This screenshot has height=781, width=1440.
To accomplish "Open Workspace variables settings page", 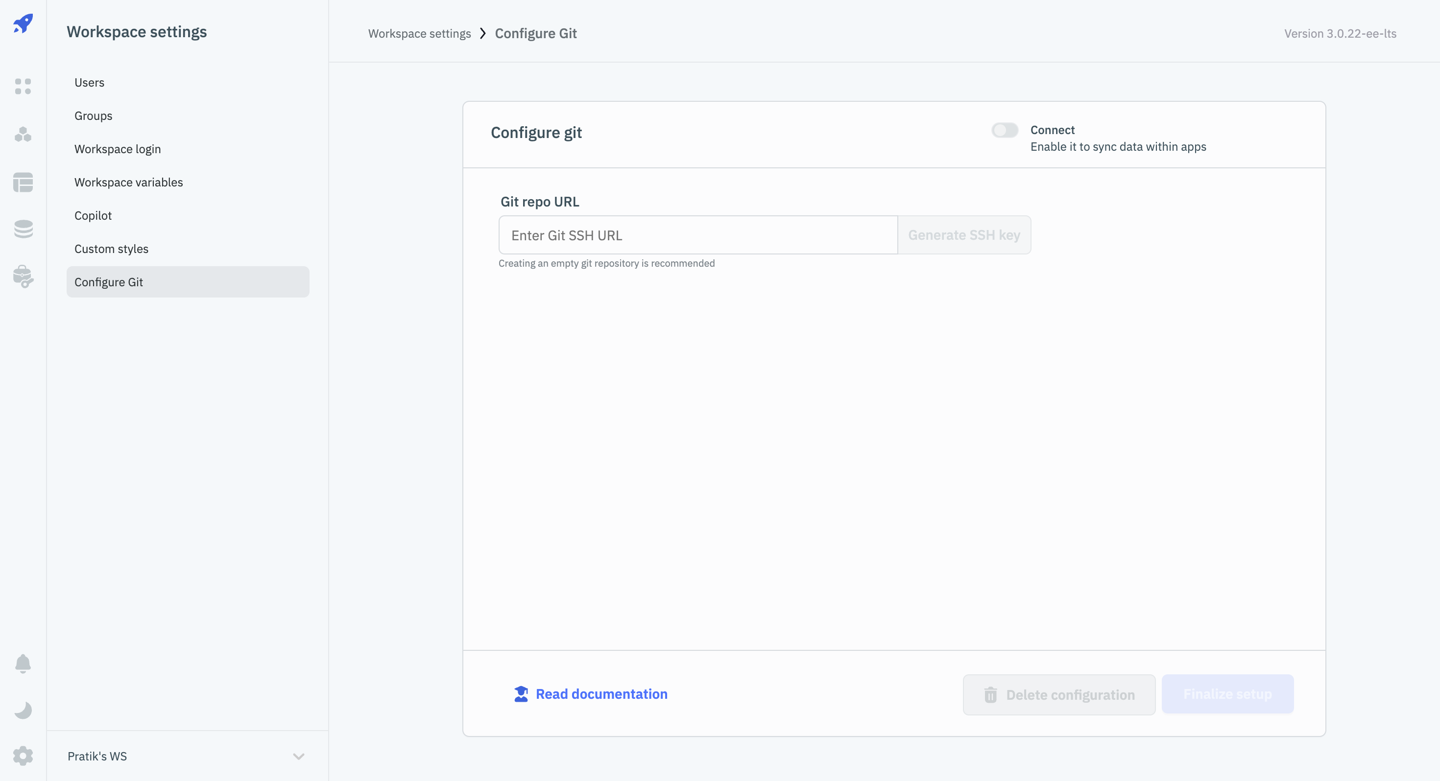I will pos(129,182).
